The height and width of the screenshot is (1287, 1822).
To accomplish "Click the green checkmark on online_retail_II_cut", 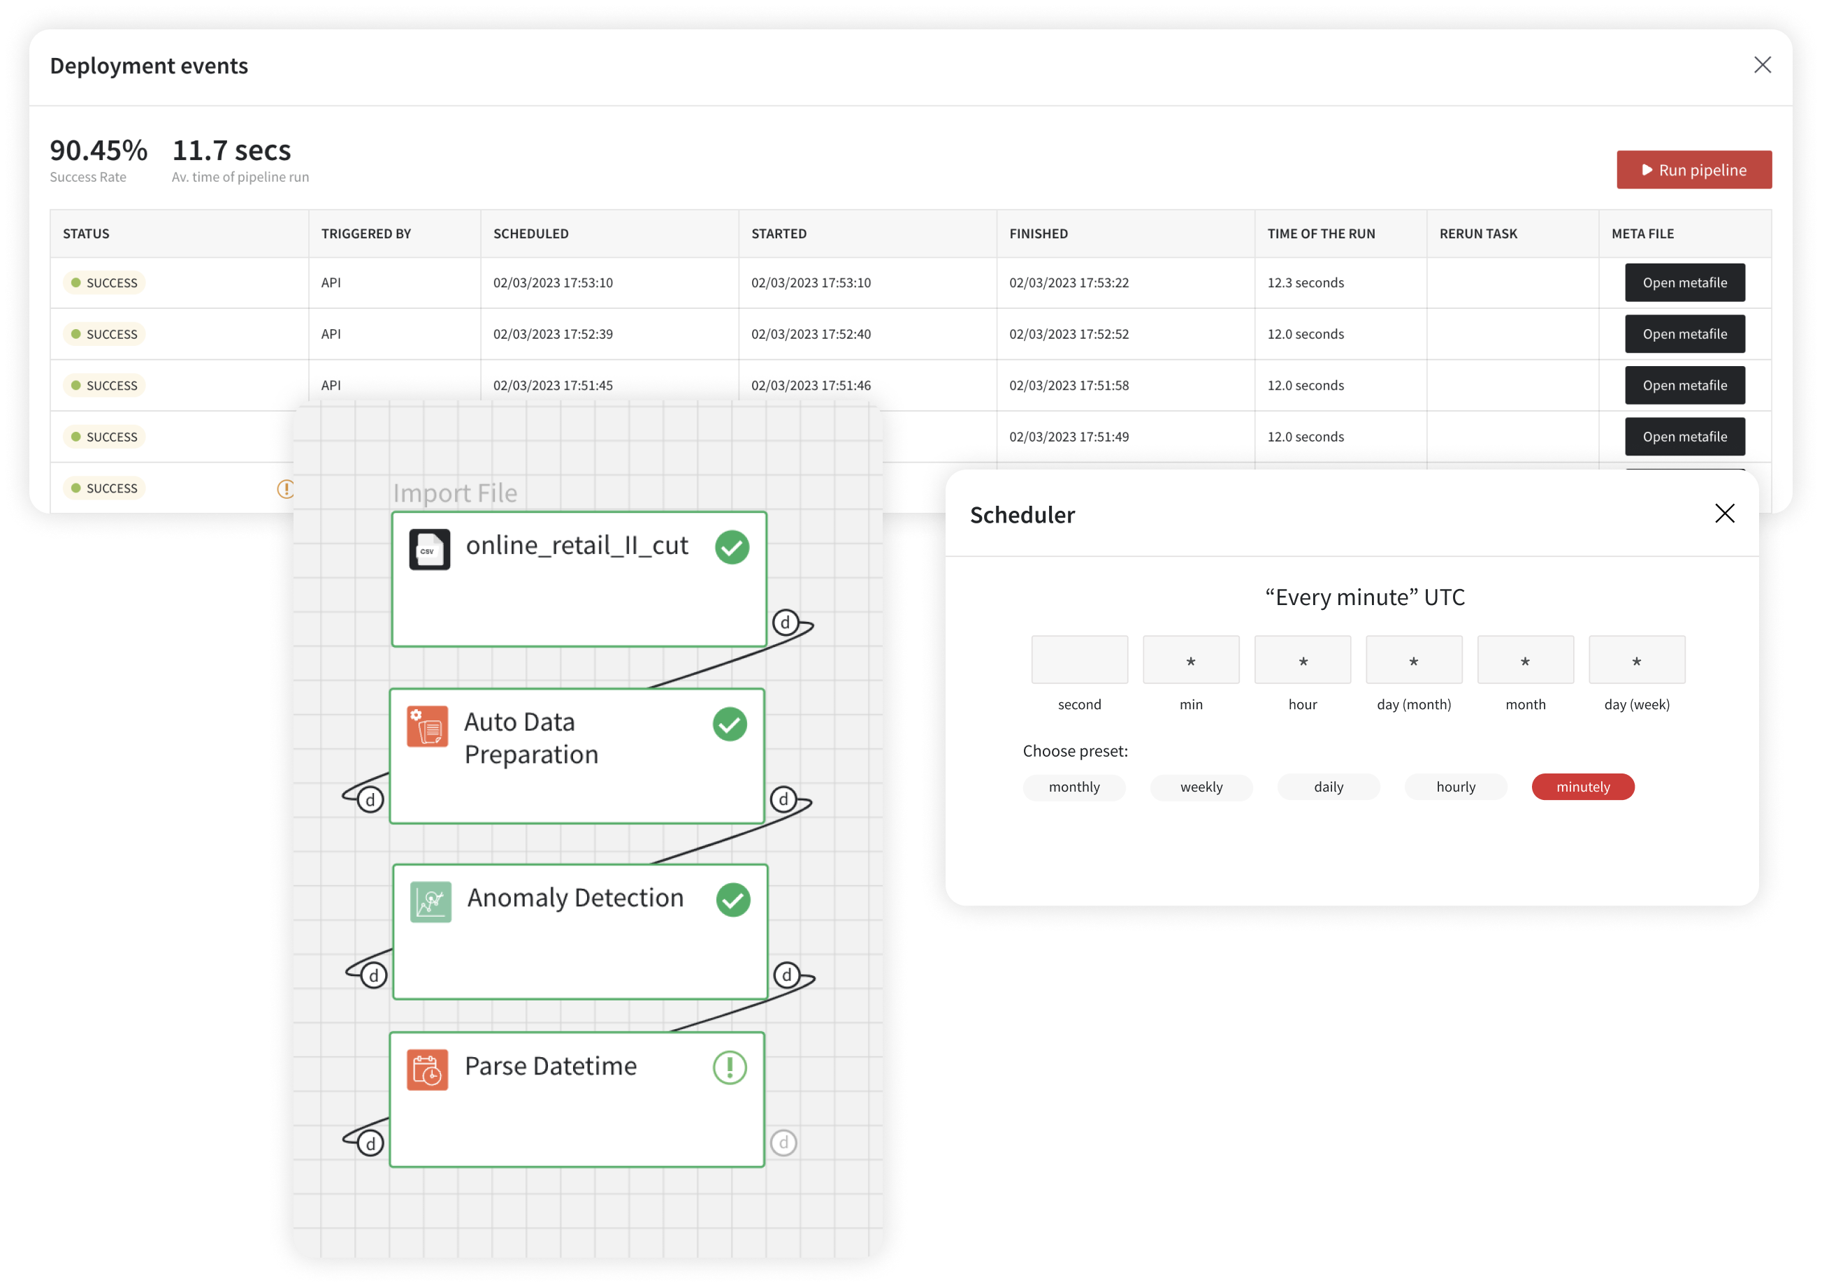I will (x=732, y=548).
